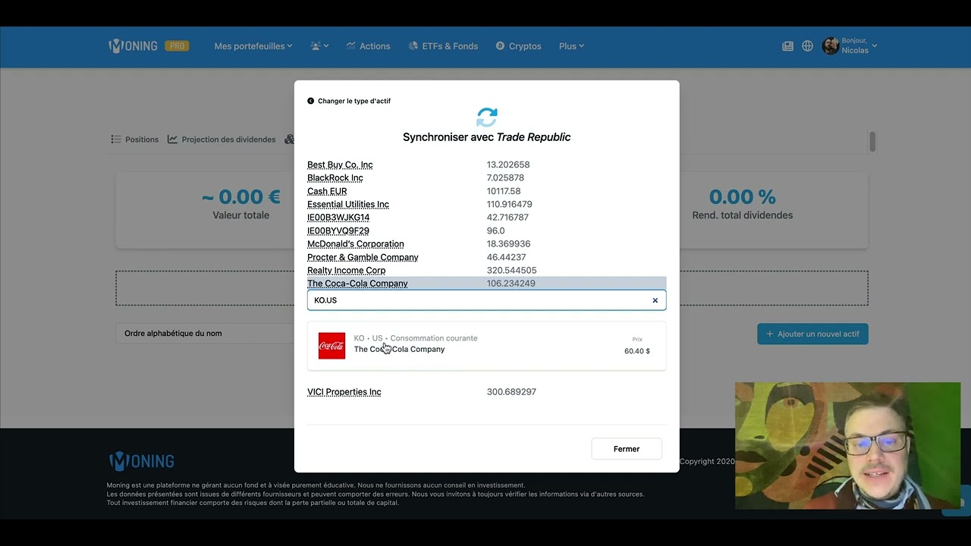Select The Coca-Cola Company in the asset list

tap(357, 284)
